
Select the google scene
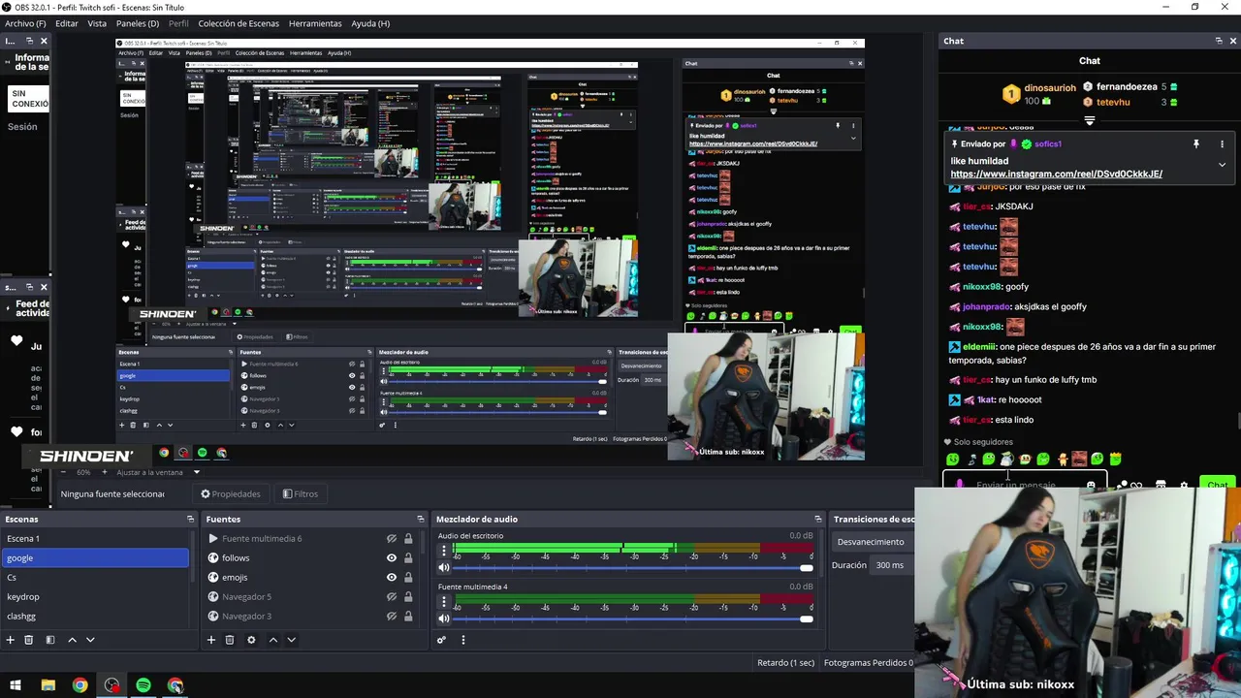(95, 557)
